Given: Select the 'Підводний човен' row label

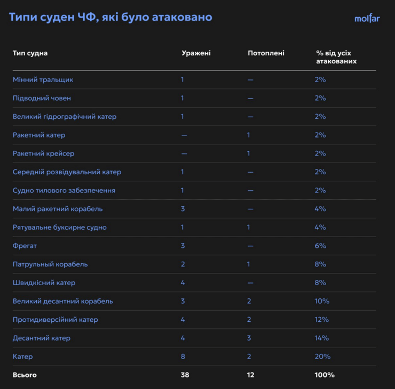Looking at the screenshot, I should click(42, 98).
